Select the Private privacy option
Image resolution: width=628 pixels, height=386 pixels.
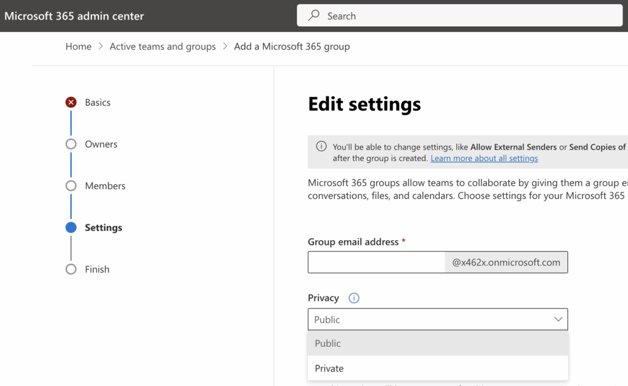329,368
